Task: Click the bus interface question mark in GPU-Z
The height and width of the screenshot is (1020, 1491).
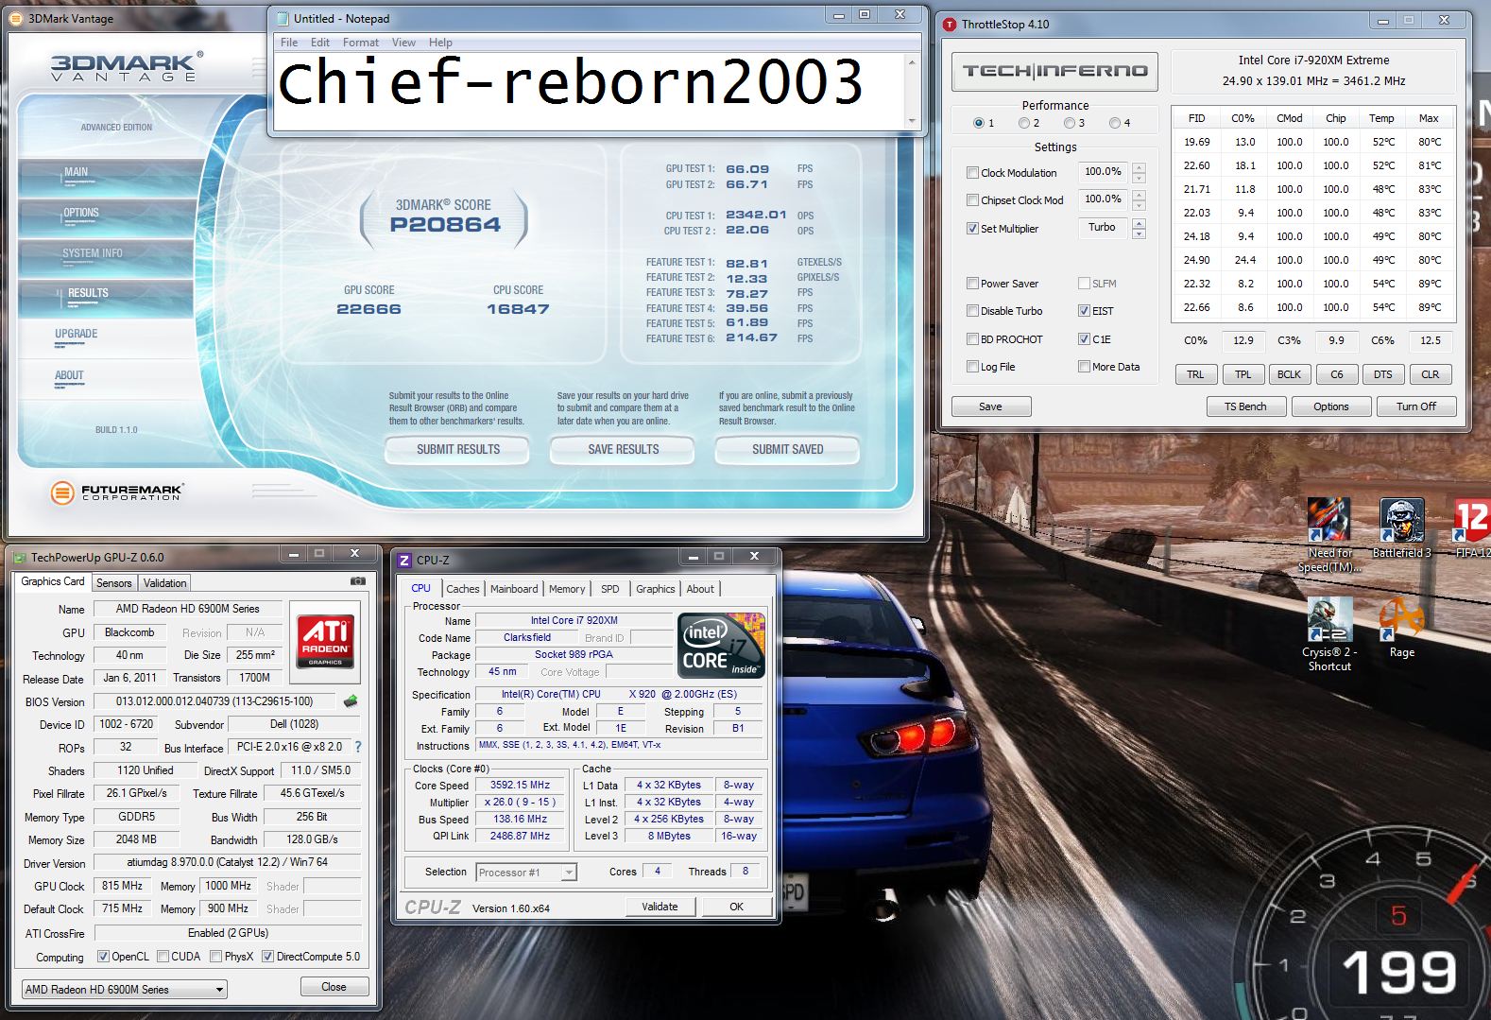Action: click(x=357, y=747)
